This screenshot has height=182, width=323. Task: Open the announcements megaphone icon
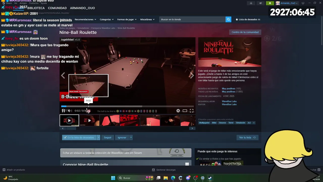point(260,3)
